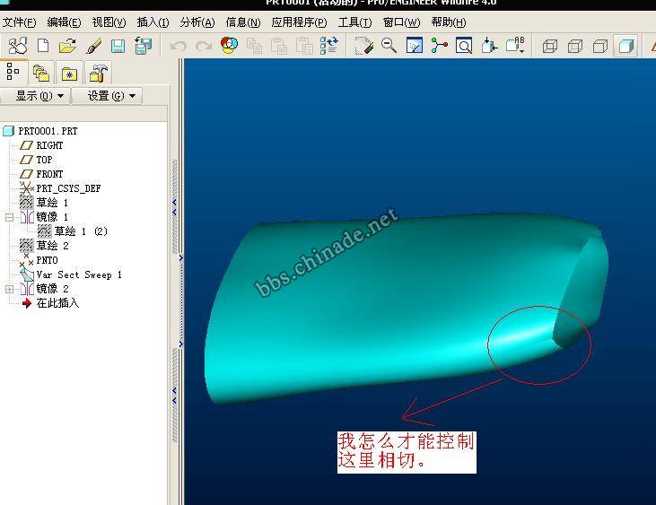Click lower collapse arrows on navigator sash
The height and width of the screenshot is (505, 656).
click(174, 396)
